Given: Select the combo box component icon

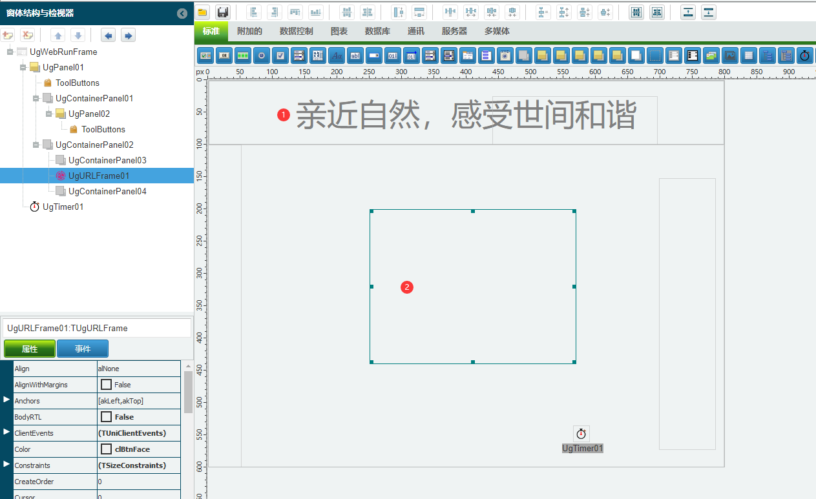Looking at the screenshot, I should (x=374, y=56).
